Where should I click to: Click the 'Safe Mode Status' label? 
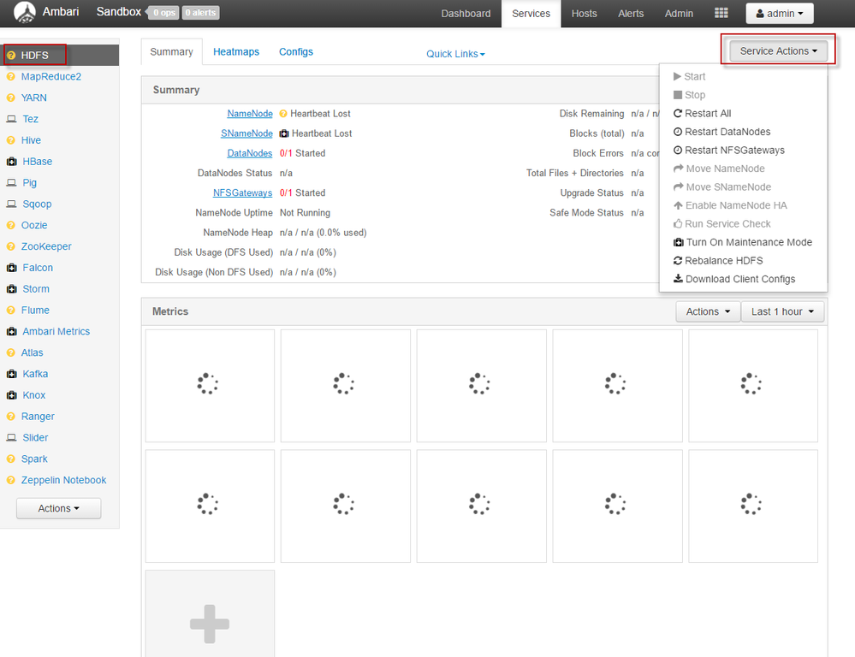586,213
